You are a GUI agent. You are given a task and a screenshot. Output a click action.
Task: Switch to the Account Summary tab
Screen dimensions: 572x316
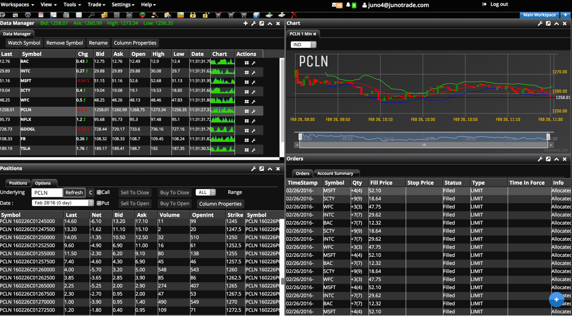point(335,173)
